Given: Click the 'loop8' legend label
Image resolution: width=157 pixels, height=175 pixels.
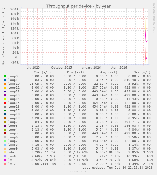Looking at the screenshot, I should (x=13, y=145).
